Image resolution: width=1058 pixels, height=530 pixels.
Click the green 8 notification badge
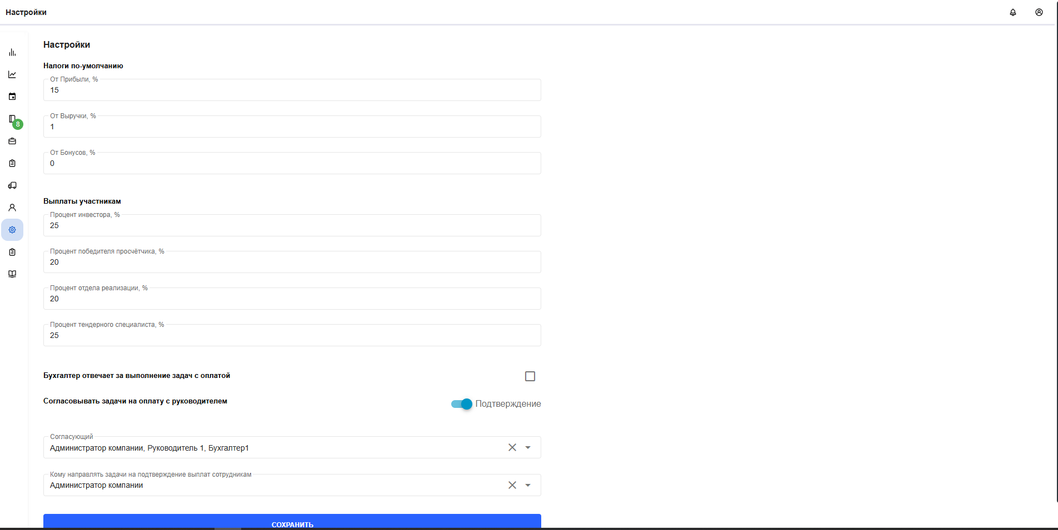(x=18, y=124)
